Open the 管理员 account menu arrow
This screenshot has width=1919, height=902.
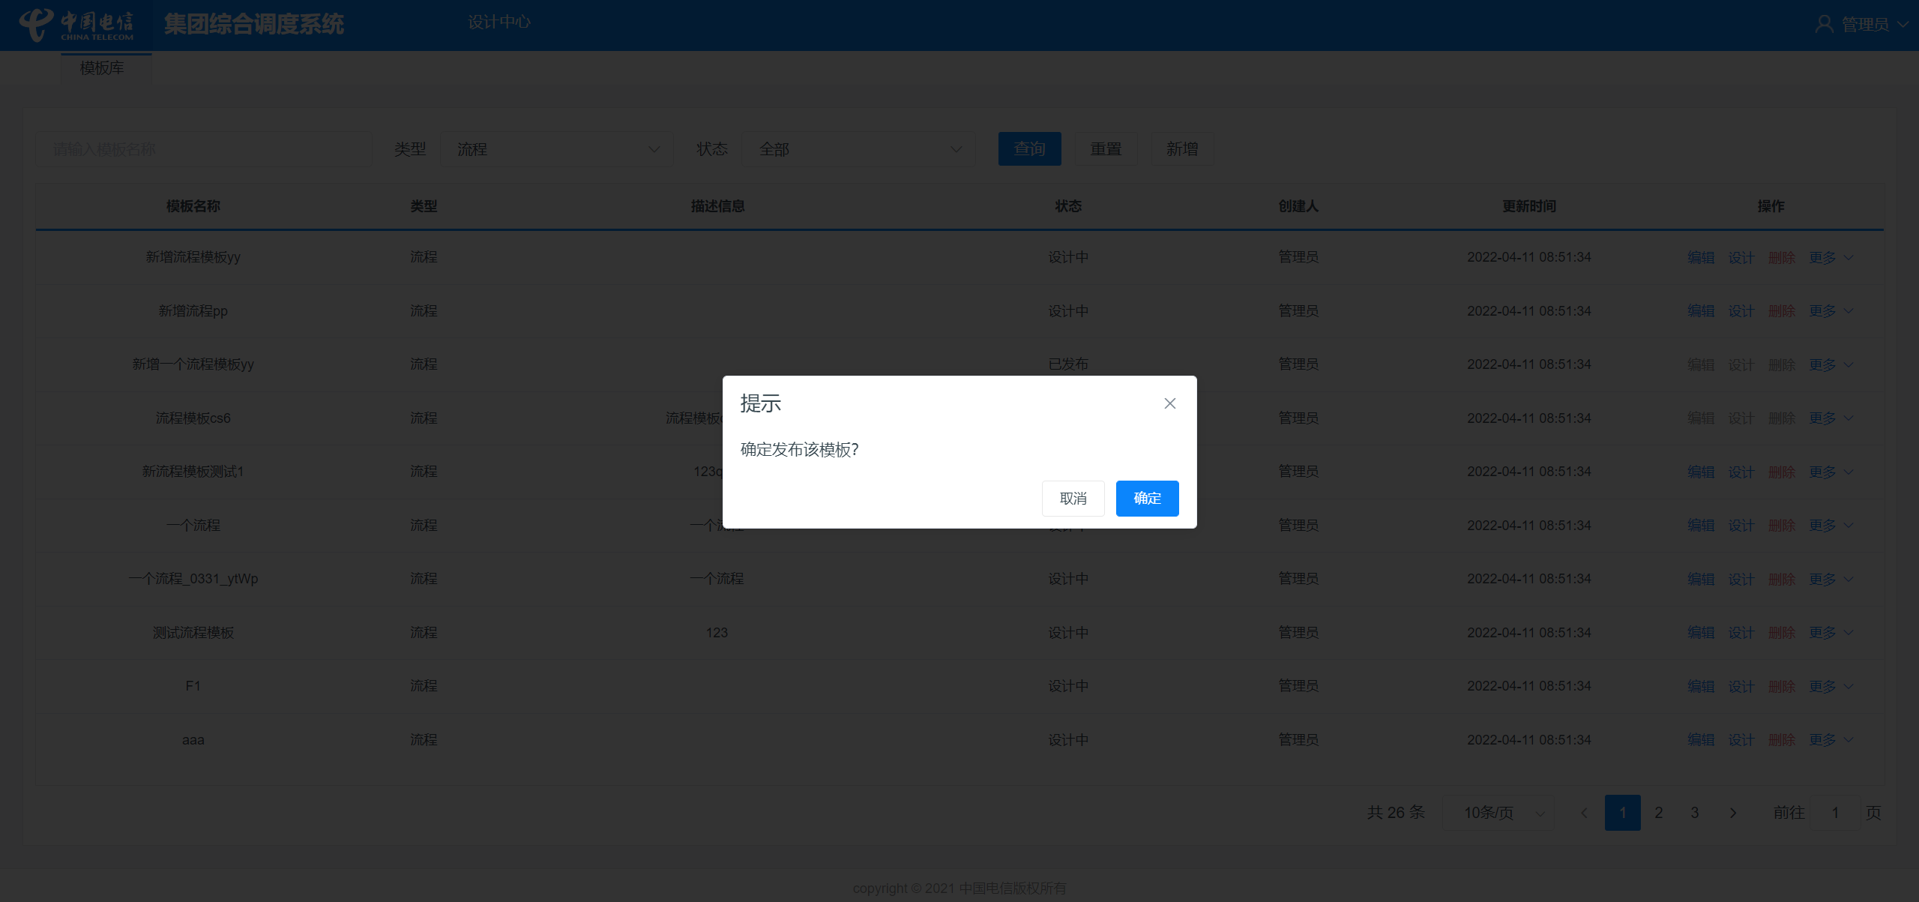1903,24
